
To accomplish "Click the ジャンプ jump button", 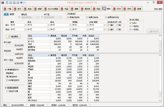I will 154,31.
